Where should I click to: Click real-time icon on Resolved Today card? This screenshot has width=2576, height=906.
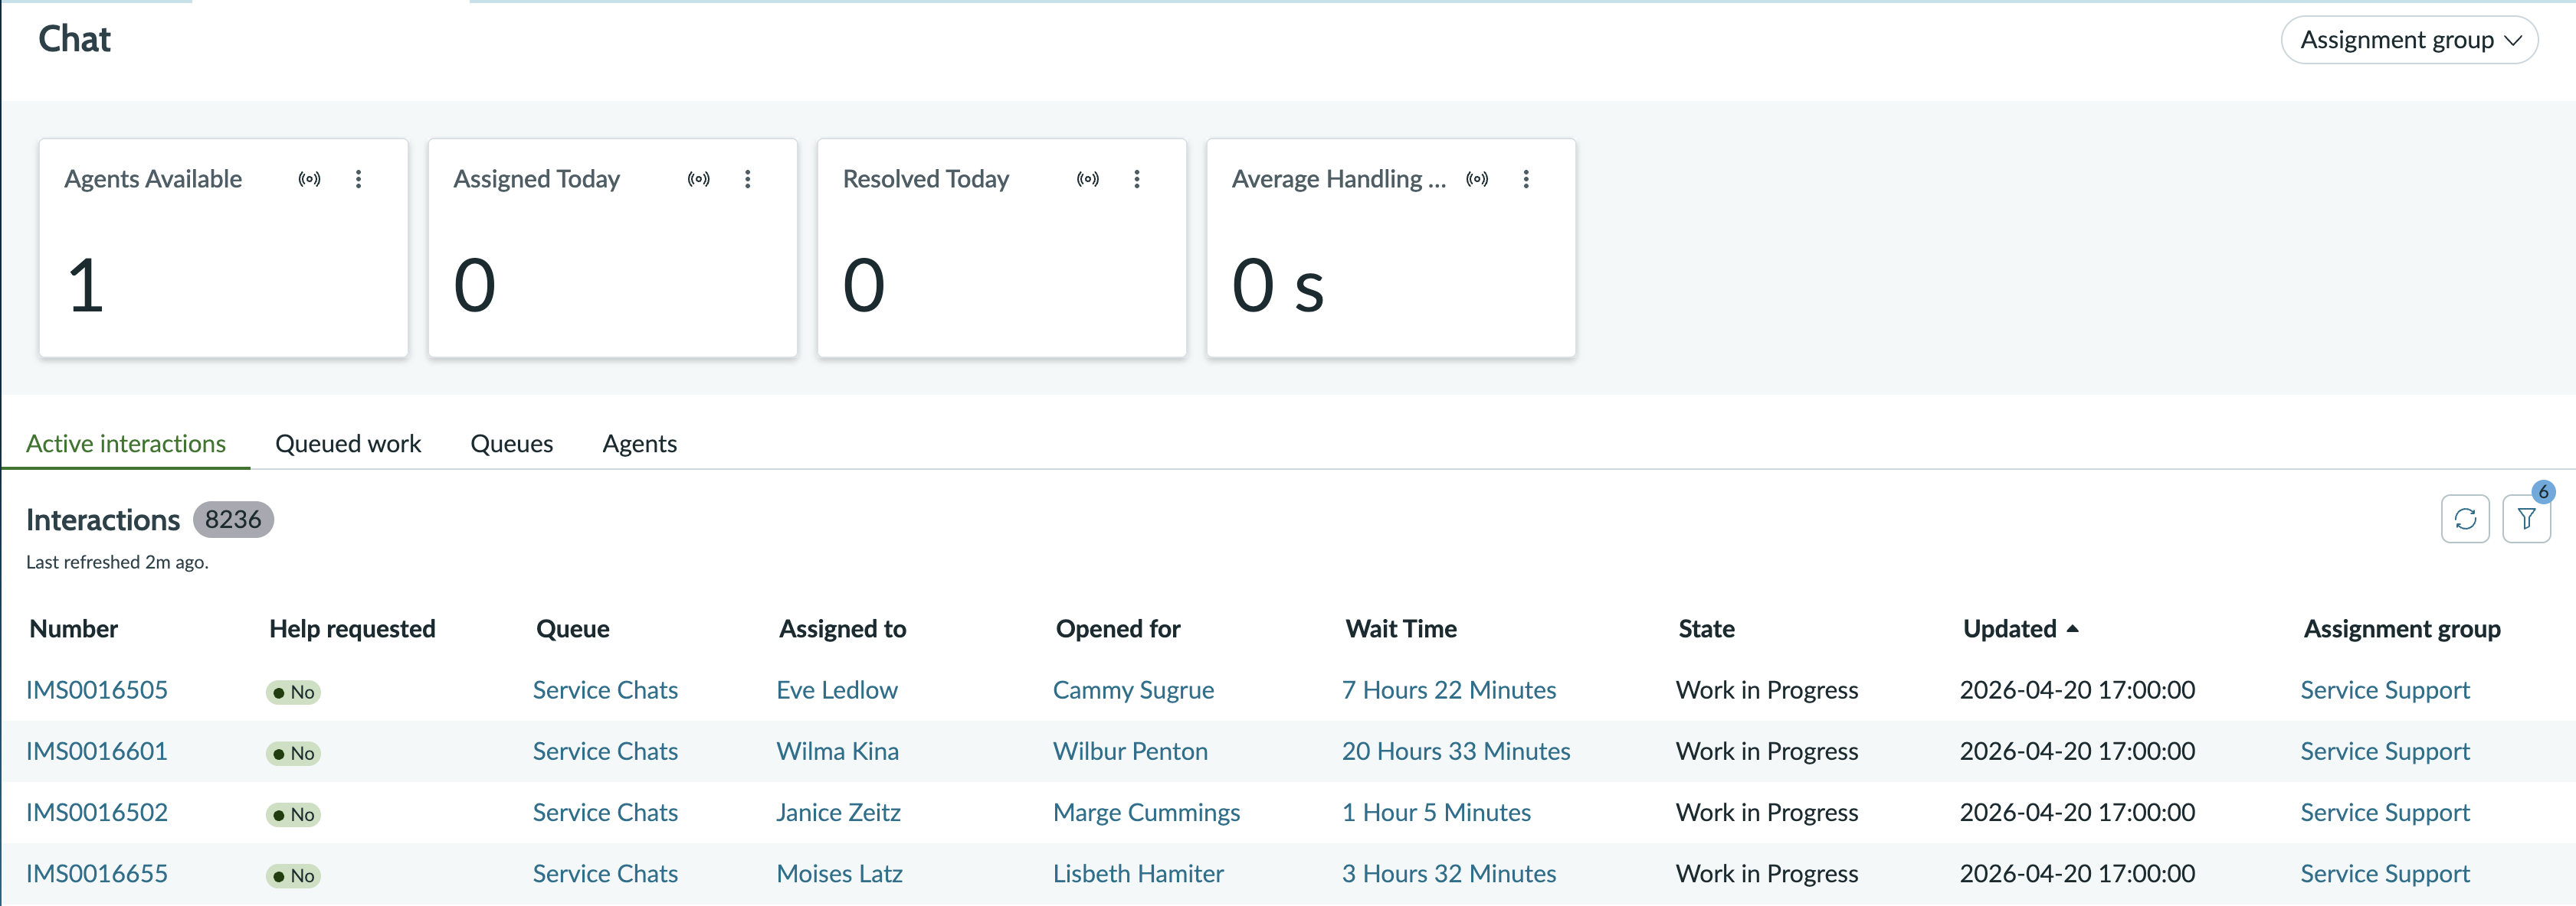[1088, 179]
